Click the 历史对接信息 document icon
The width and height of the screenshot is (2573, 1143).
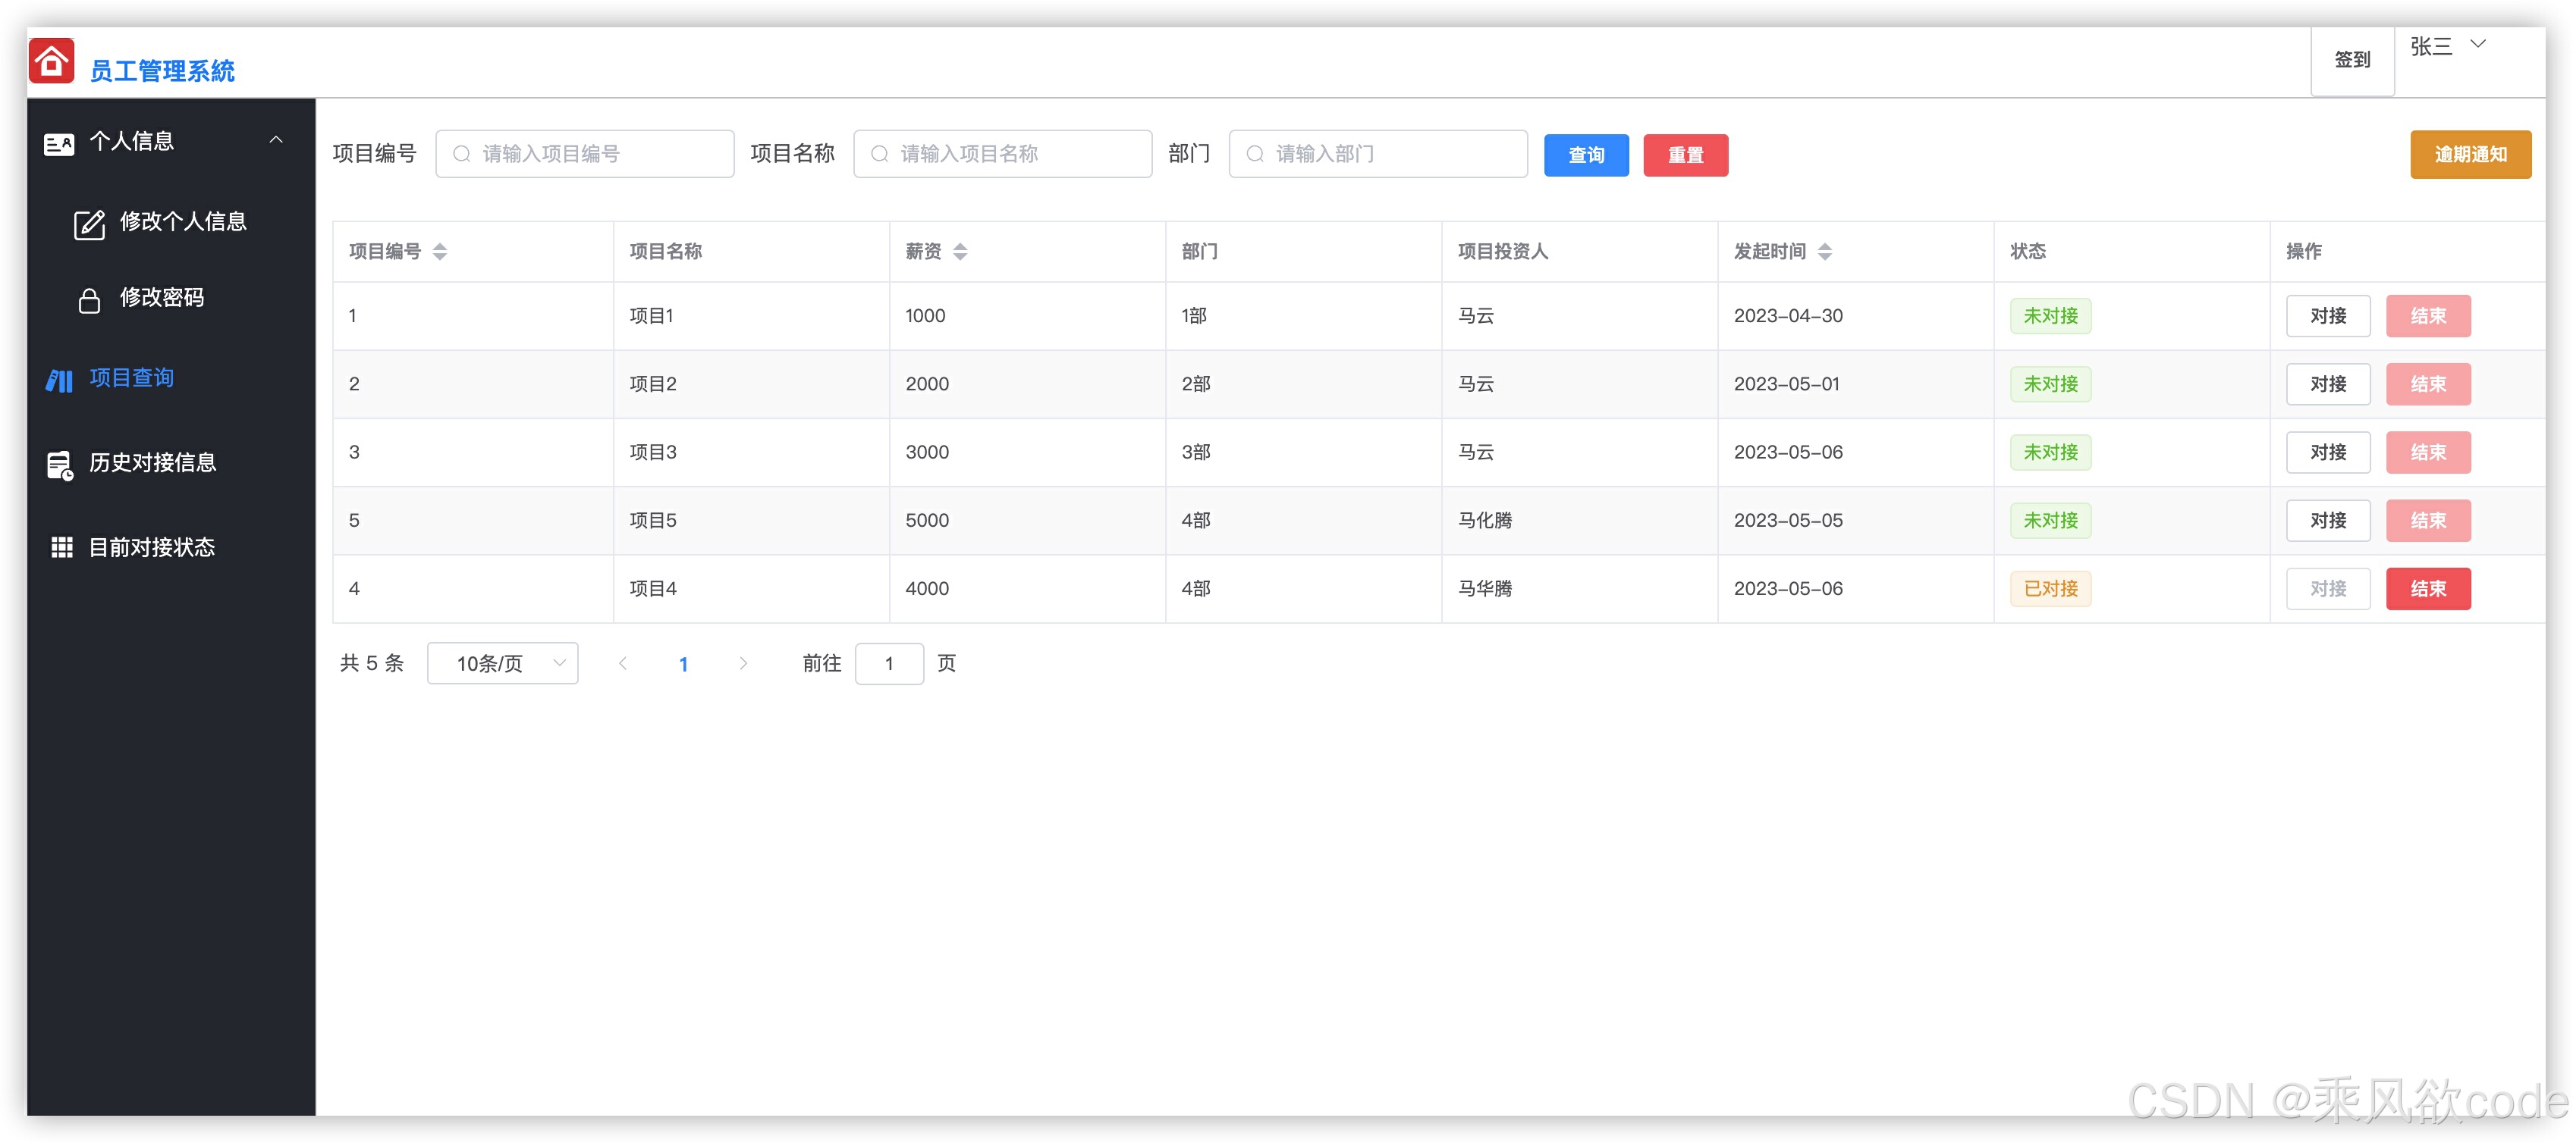[x=60, y=465]
